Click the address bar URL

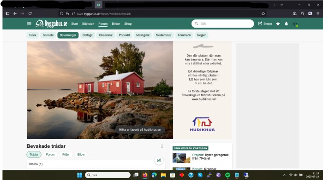click(x=104, y=14)
